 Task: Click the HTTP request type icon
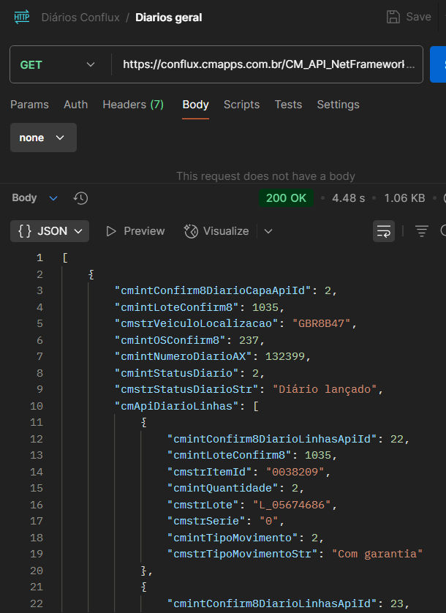tap(21, 17)
